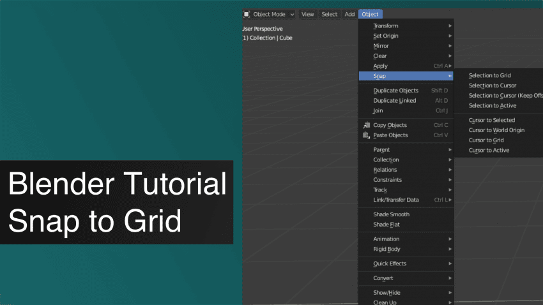Select the highlighted Snap entry
Viewport: 543px width, 305px height.
click(406, 76)
